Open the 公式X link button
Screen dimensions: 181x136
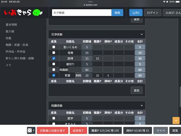point(136,13)
